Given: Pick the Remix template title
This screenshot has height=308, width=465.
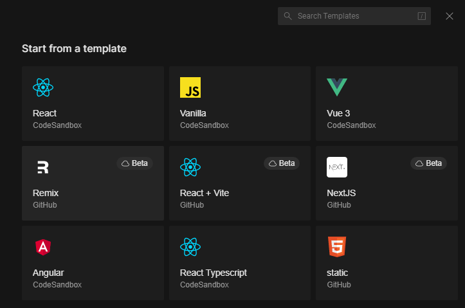Looking at the screenshot, I should (46, 193).
